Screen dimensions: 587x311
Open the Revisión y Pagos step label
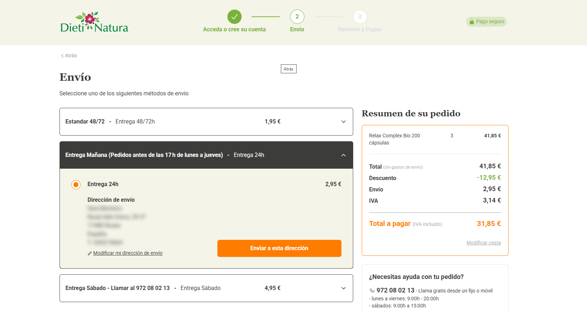[360, 30]
